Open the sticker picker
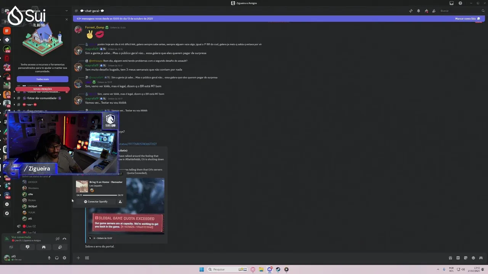The image size is (488, 274). pyautogui.click(x=466, y=258)
